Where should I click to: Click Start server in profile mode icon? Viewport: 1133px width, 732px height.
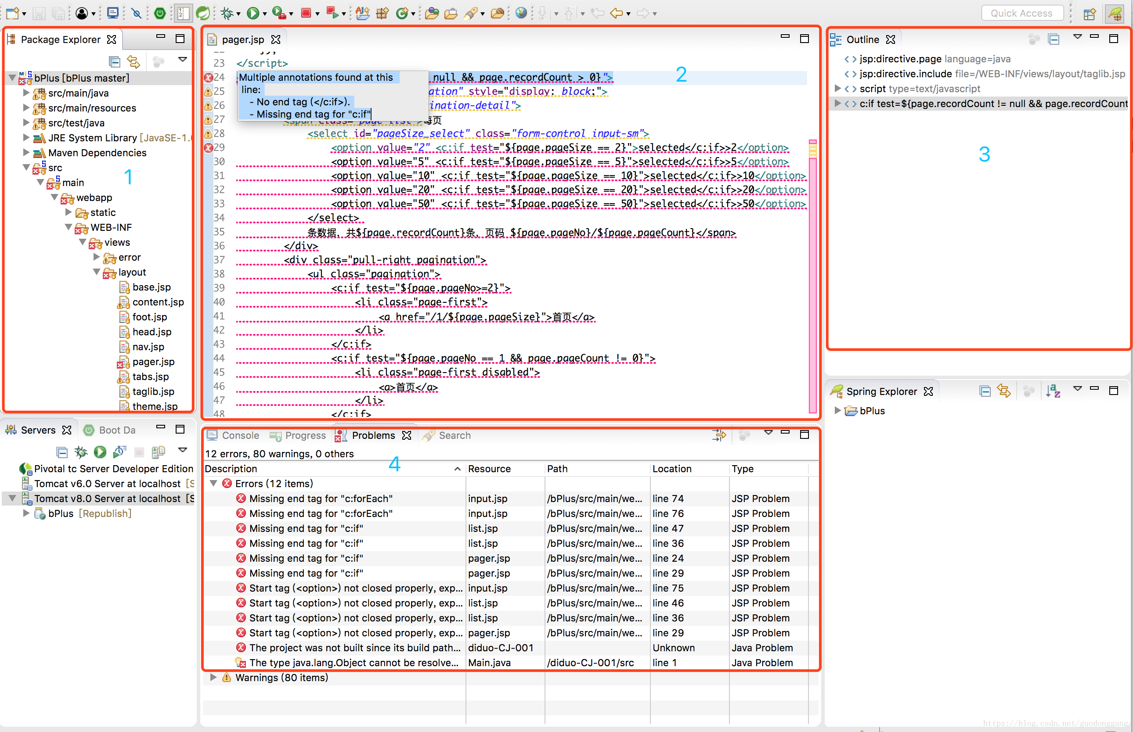coord(119,452)
